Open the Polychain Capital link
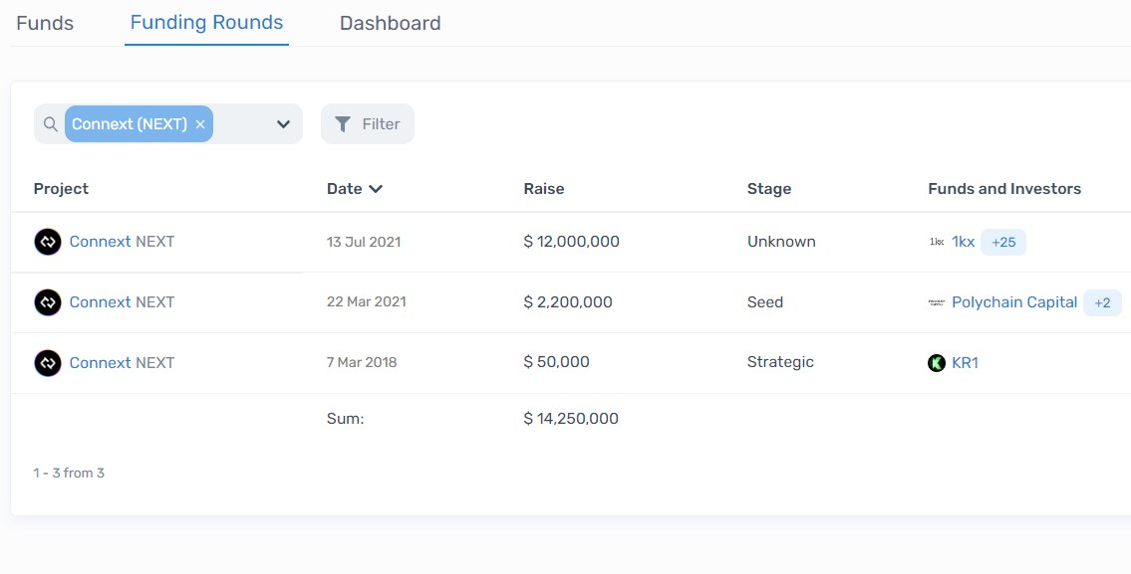1131x574 pixels. [1014, 301]
